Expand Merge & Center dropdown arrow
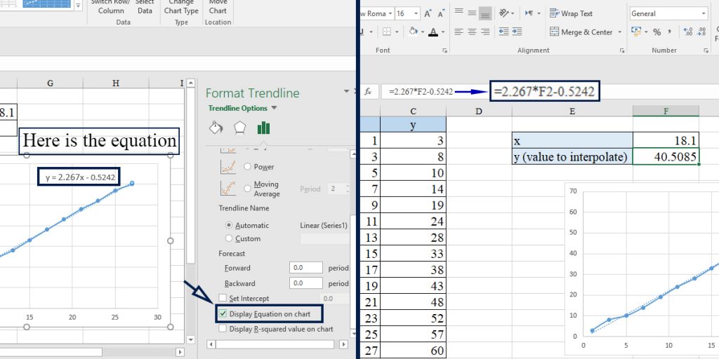This screenshot has height=359, width=719. [619, 32]
